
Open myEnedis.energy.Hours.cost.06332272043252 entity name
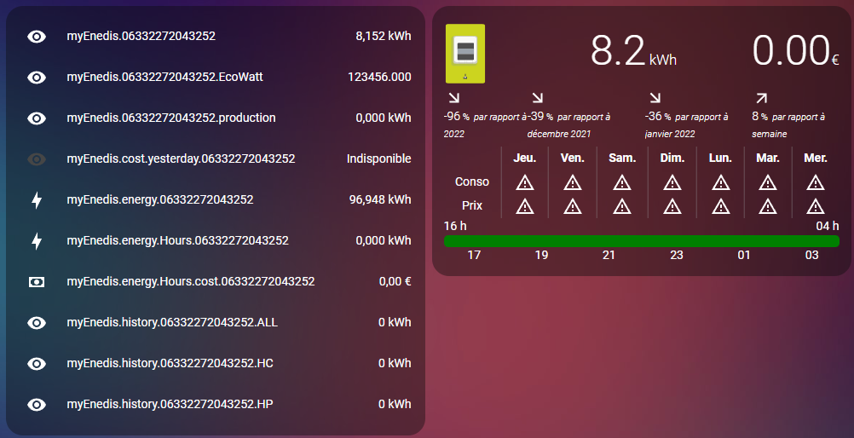tap(191, 281)
